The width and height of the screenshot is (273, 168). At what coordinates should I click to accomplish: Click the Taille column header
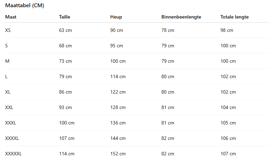[65, 17]
